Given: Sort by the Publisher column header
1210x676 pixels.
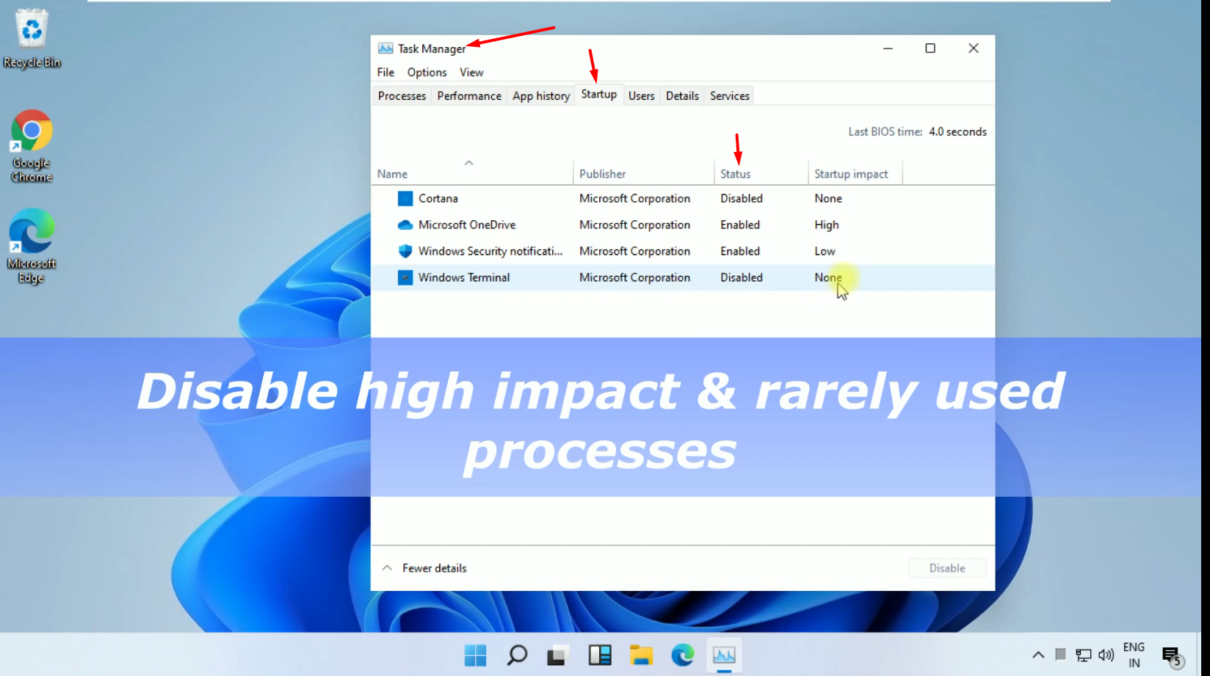Looking at the screenshot, I should 644,174.
